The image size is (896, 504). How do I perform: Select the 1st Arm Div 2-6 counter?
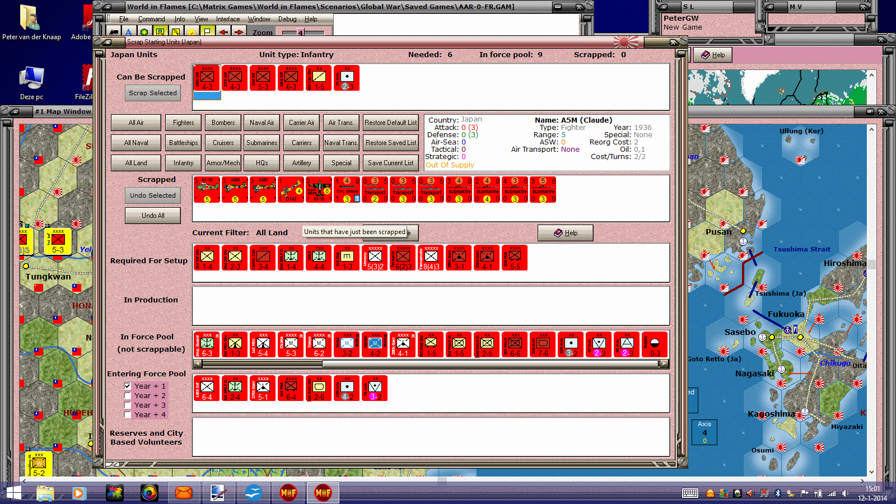click(x=319, y=388)
